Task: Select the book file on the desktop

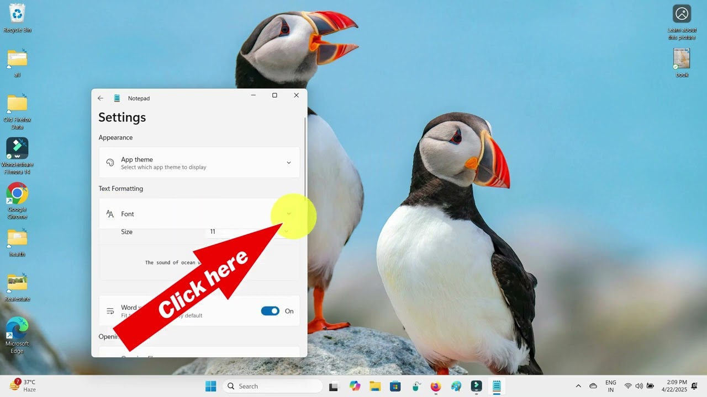Action: pyautogui.click(x=682, y=63)
